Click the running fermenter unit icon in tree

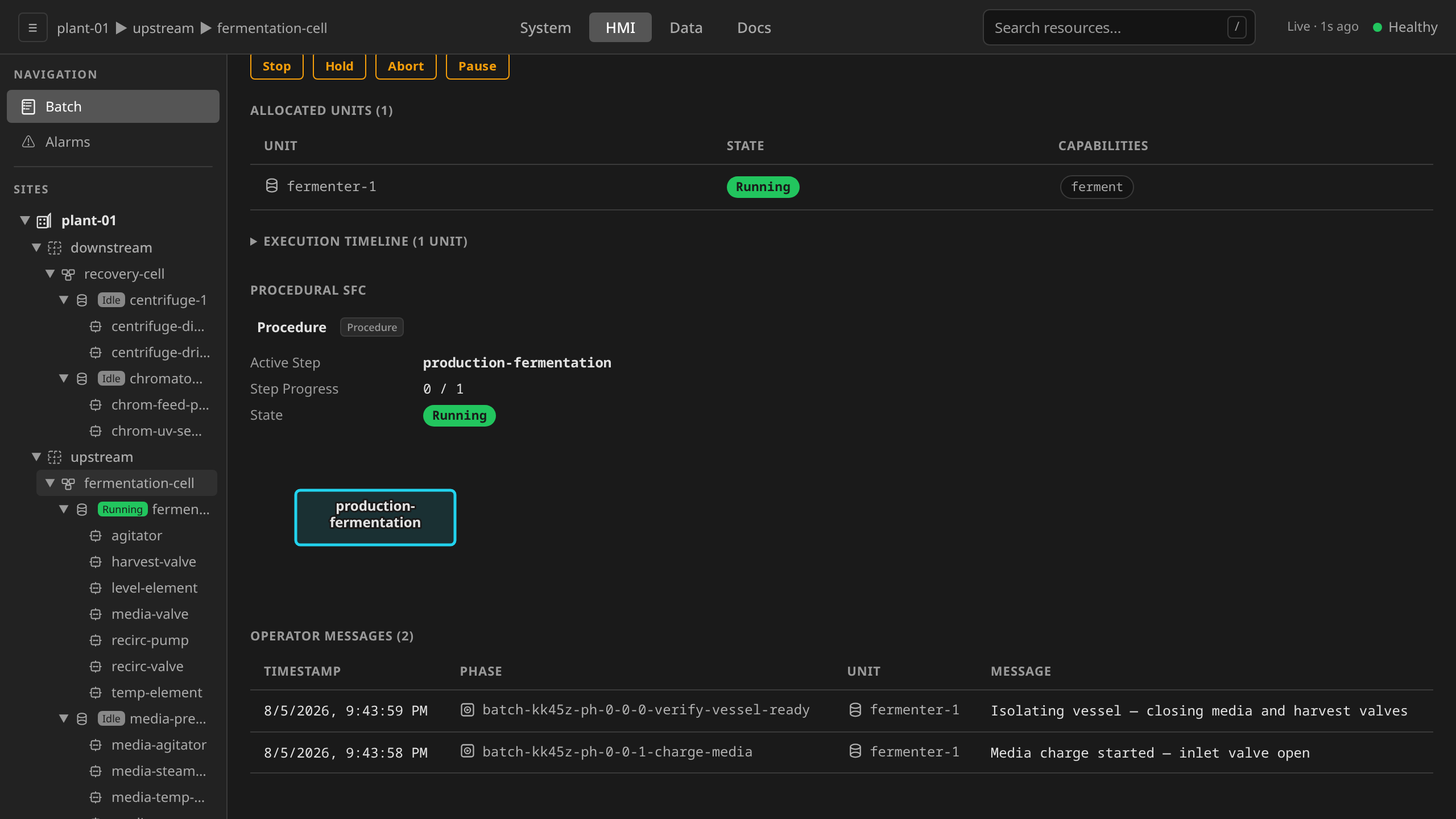tap(82, 510)
